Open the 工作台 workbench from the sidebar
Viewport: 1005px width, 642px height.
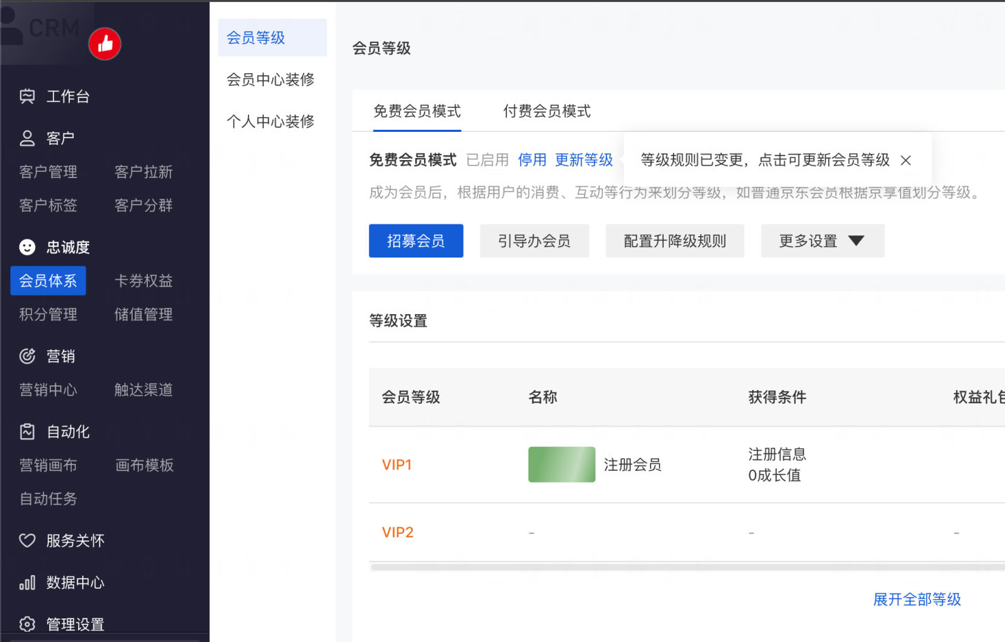(27, 96)
